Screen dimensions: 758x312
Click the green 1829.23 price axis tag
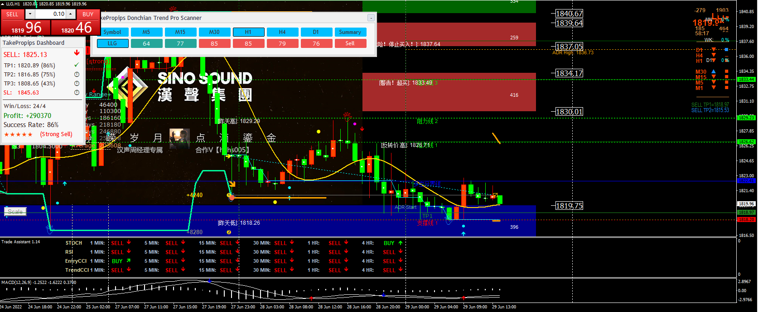pyautogui.click(x=746, y=118)
